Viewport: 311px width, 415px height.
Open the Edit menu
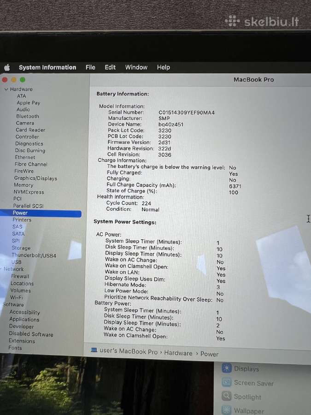click(x=110, y=67)
